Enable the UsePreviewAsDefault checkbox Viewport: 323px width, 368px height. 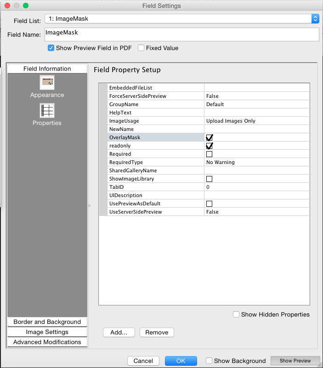point(210,204)
